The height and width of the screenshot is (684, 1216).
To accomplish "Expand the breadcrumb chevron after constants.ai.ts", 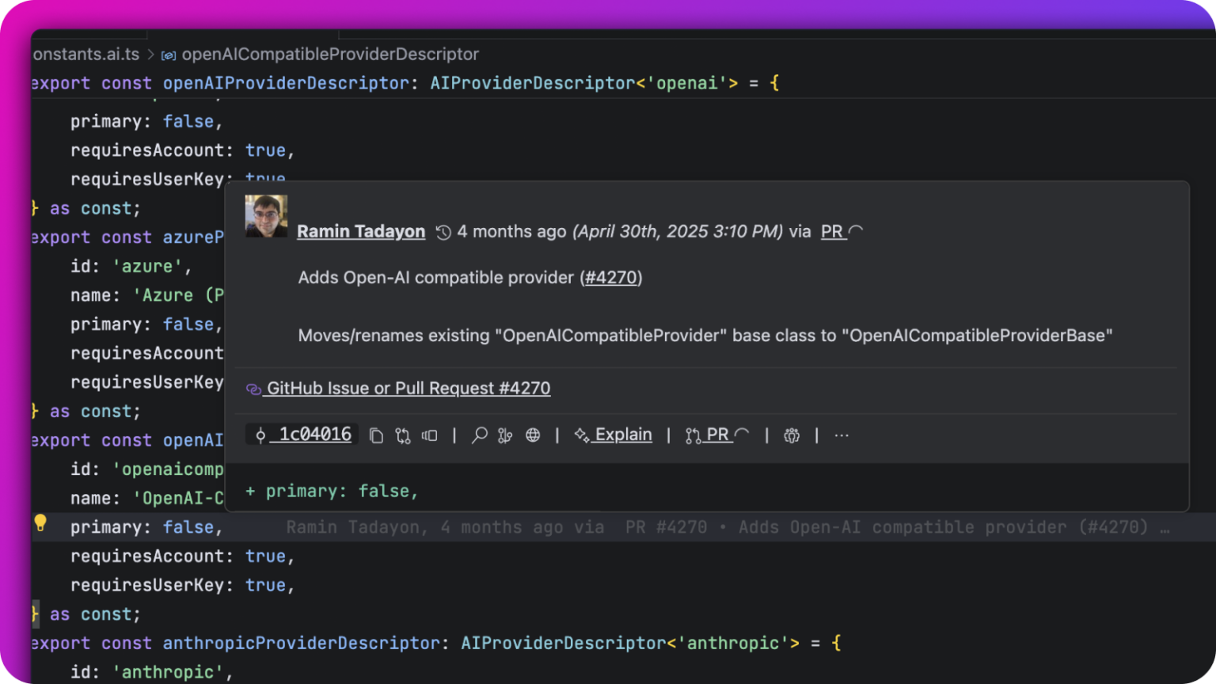I will tap(152, 54).
